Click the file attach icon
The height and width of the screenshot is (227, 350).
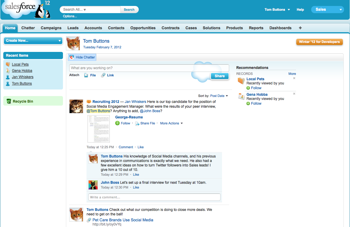(x=86, y=75)
